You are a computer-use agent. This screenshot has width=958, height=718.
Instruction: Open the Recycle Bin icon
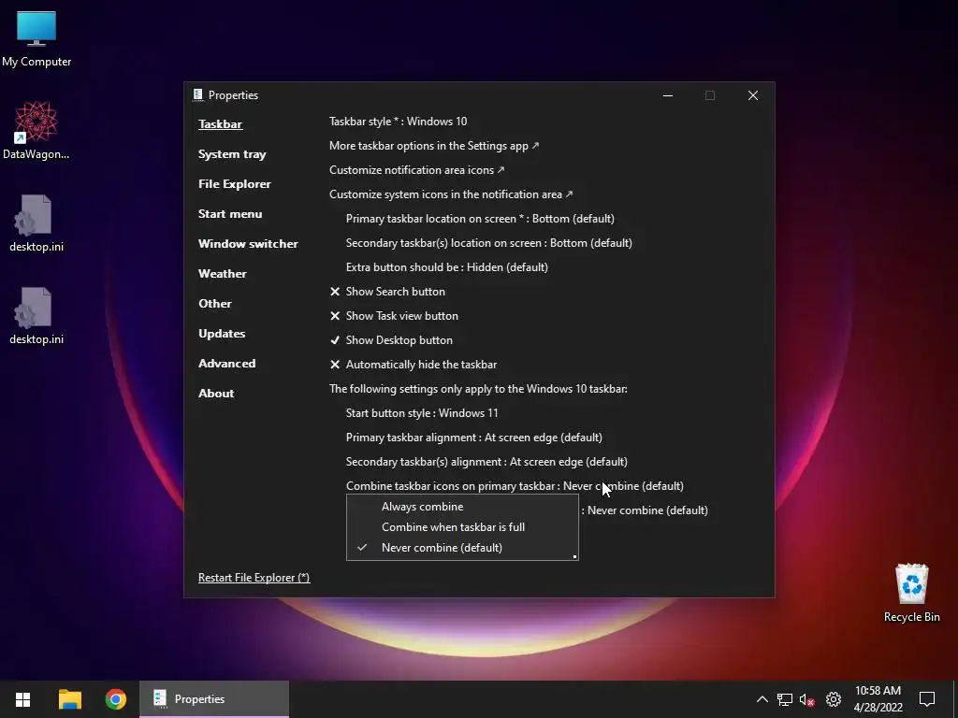tap(911, 593)
